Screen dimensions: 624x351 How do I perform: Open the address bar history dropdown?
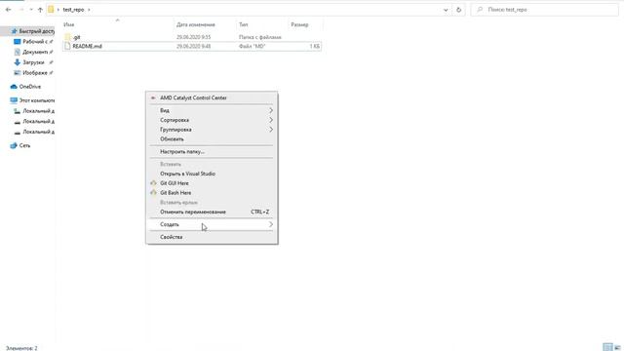446,10
